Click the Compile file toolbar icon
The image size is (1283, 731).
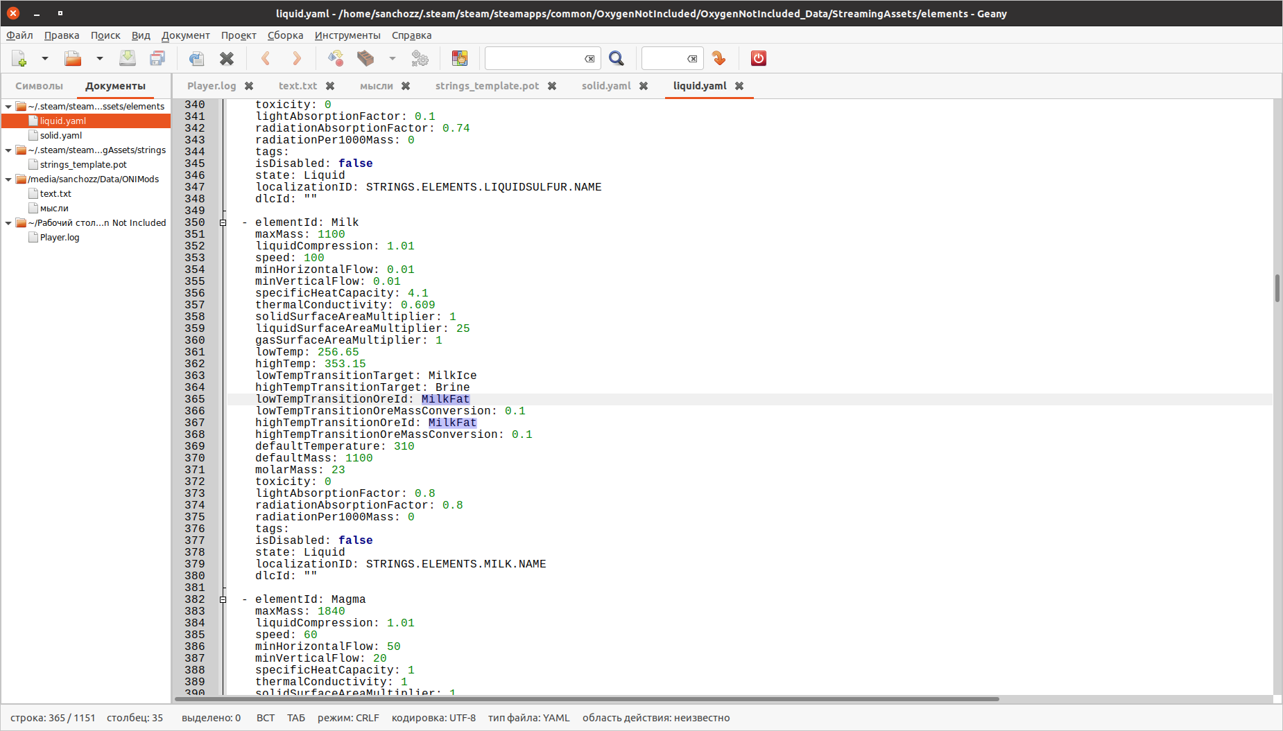(x=336, y=59)
